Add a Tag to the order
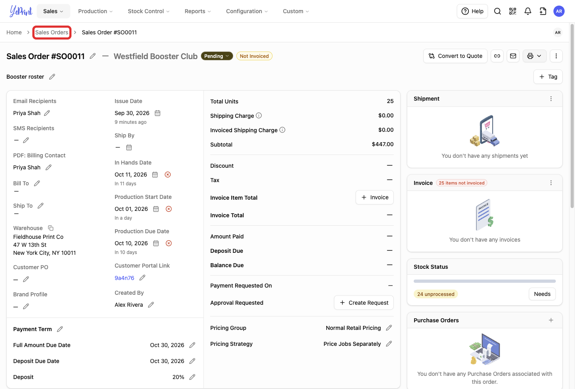Screen dimensions: 575x389 point(548,77)
